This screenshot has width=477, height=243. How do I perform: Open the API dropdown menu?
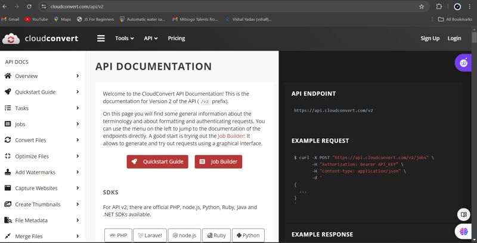click(x=151, y=38)
